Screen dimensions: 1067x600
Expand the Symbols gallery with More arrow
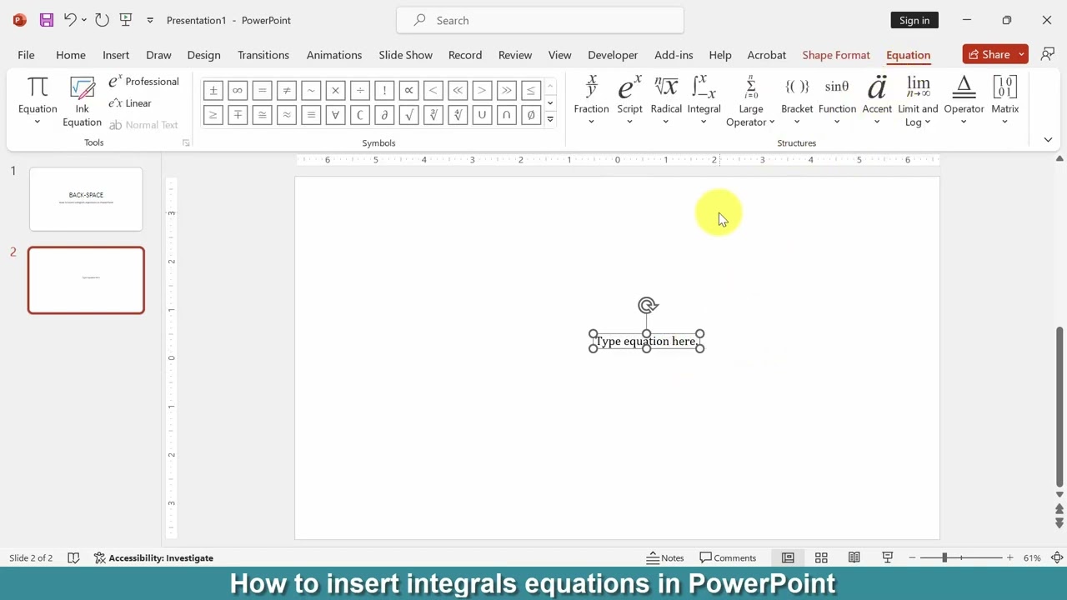(550, 119)
